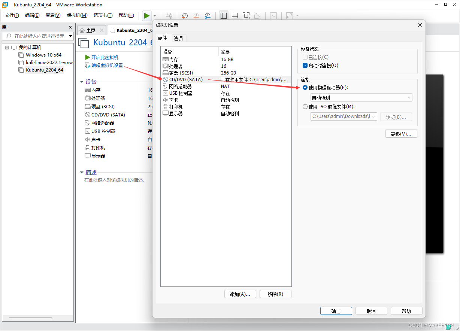Viewport: 460px width, 331px height.
Task: Select 网络适配器 in the settings device list
Action: [x=180, y=86]
